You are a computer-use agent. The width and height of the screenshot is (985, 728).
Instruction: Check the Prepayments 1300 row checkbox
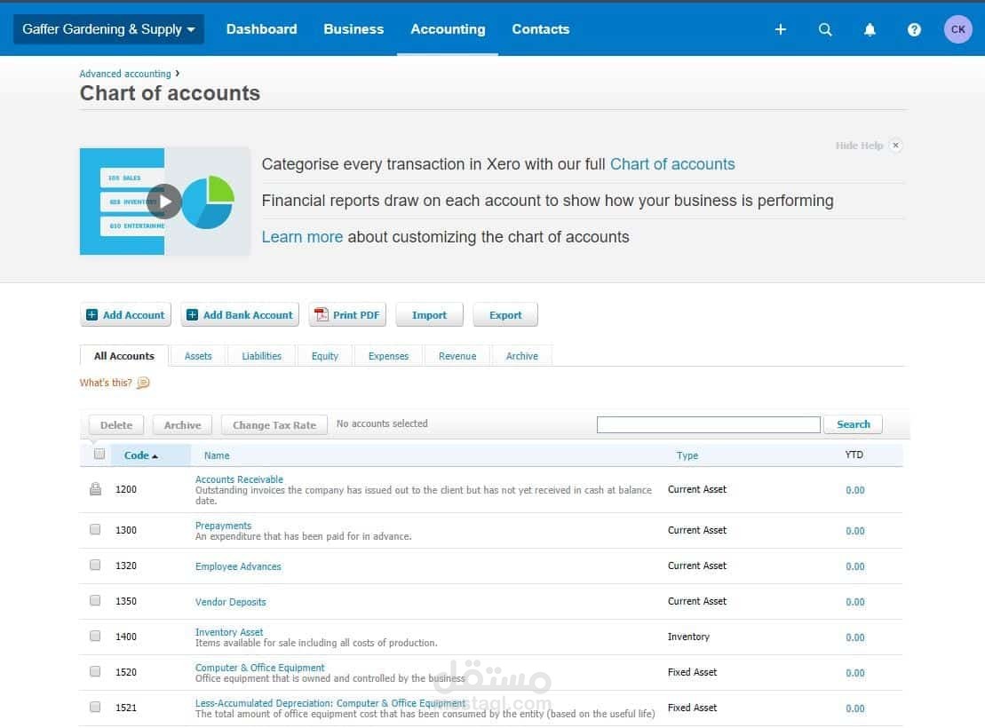tap(95, 529)
